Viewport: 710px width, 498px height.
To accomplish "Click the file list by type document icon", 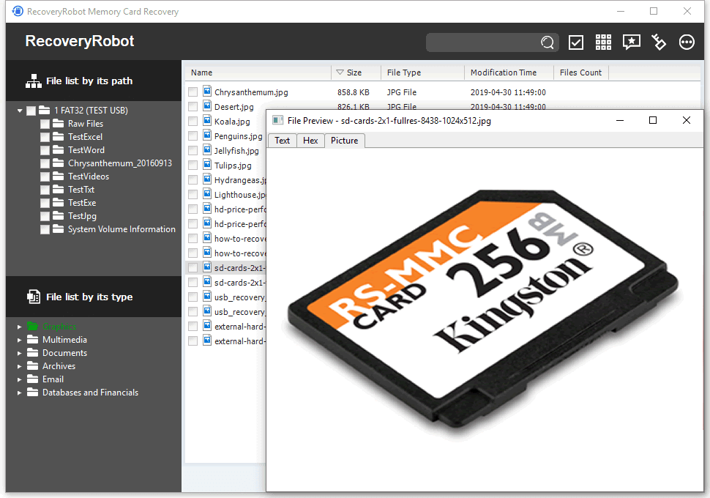I will click(x=34, y=297).
